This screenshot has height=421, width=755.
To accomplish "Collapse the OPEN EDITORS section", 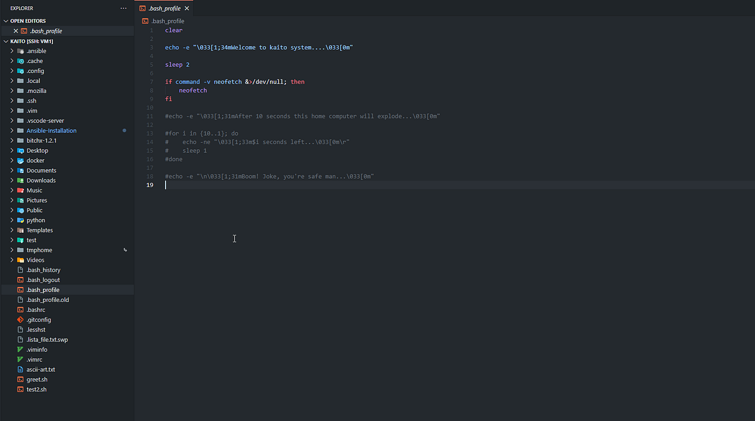I will pyautogui.click(x=5, y=20).
